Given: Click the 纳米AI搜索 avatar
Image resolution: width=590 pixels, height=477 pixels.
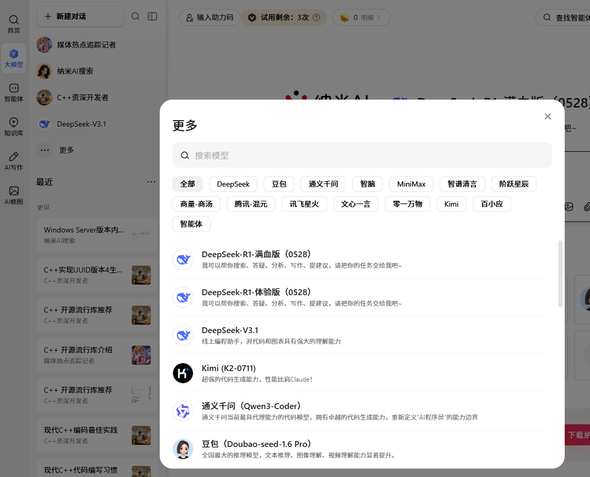Looking at the screenshot, I should [44, 71].
